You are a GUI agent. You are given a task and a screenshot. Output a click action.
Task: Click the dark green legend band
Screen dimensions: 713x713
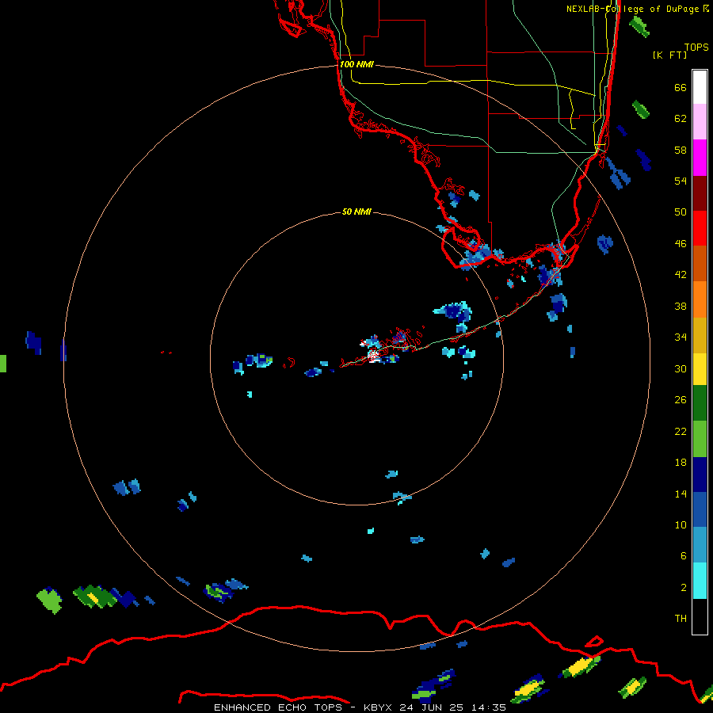click(x=700, y=403)
